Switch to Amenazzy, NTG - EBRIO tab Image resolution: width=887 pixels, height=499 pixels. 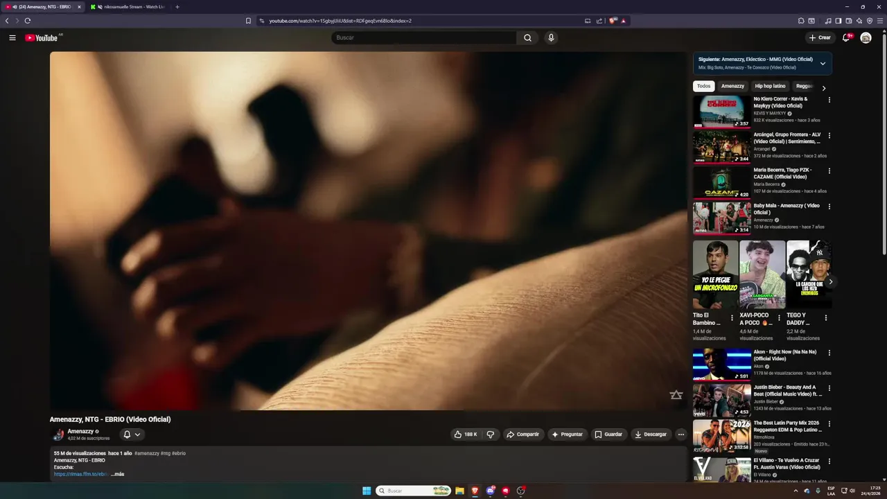tap(42, 7)
